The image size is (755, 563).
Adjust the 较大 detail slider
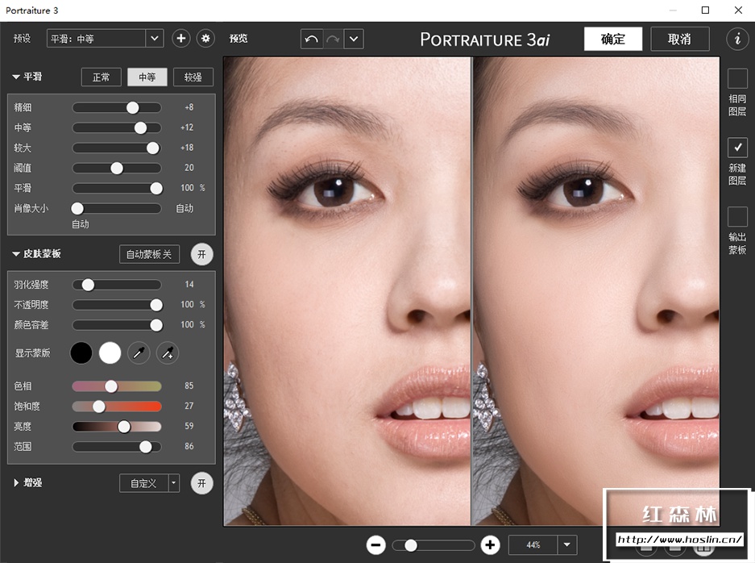pos(117,148)
